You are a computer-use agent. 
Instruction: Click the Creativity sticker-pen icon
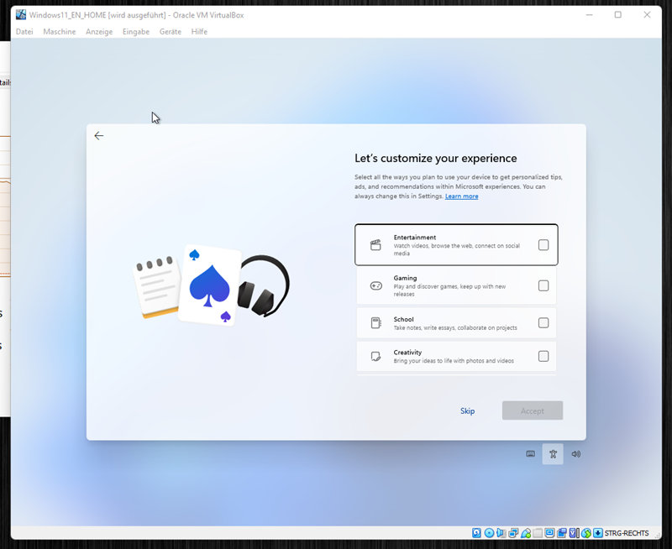point(375,356)
